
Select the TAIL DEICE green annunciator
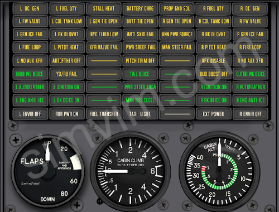[140, 74]
